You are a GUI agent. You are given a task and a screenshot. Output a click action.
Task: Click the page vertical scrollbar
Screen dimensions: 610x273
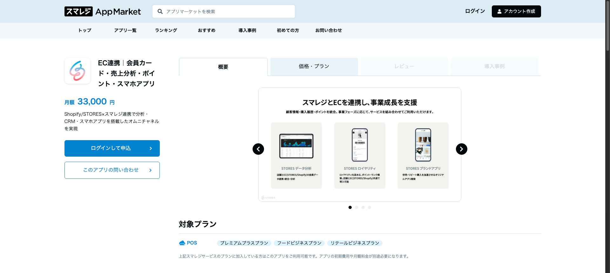tap(607, 136)
